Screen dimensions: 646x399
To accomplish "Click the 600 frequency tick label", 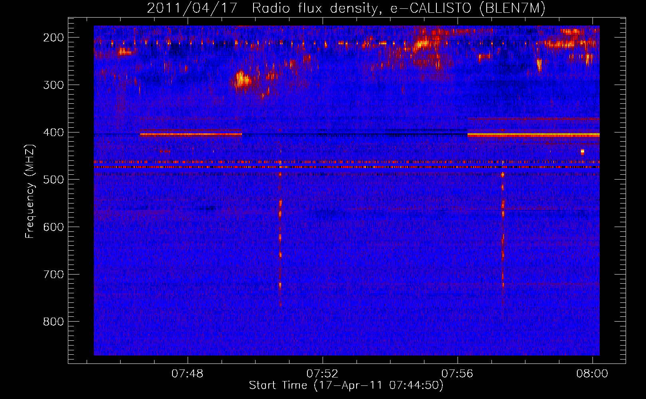I will (x=54, y=227).
